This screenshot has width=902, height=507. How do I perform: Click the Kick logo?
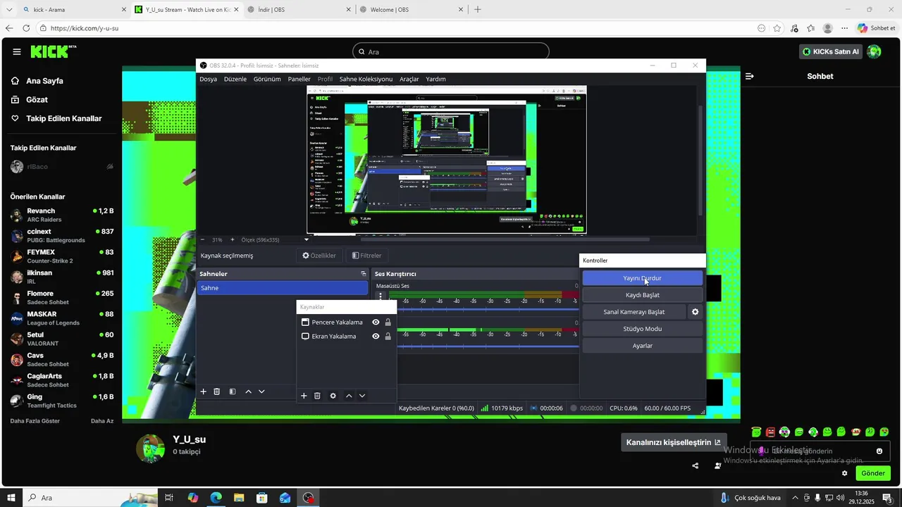coord(53,51)
